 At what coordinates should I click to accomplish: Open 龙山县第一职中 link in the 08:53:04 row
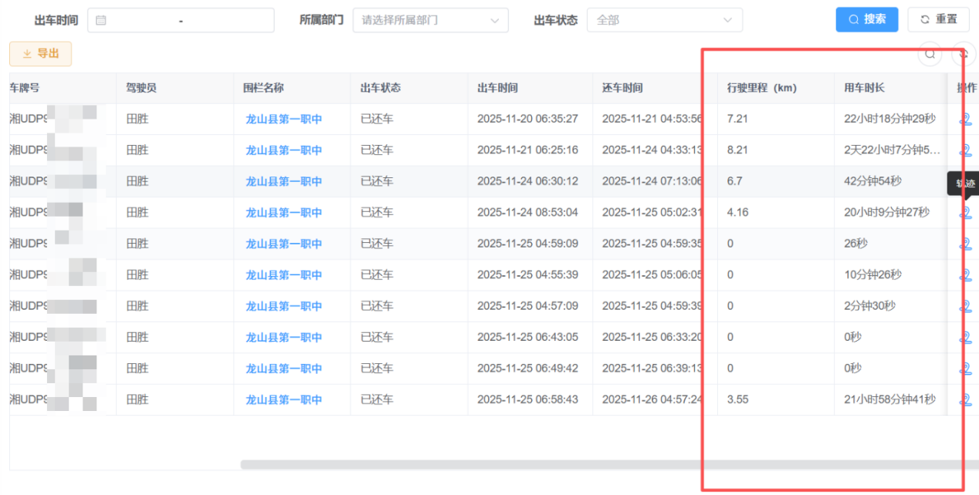(x=283, y=213)
